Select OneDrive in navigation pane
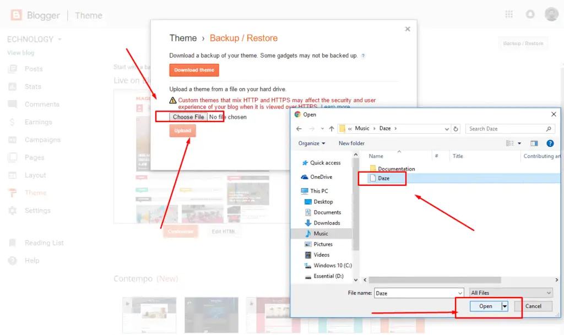The image size is (564, 335). click(317, 177)
